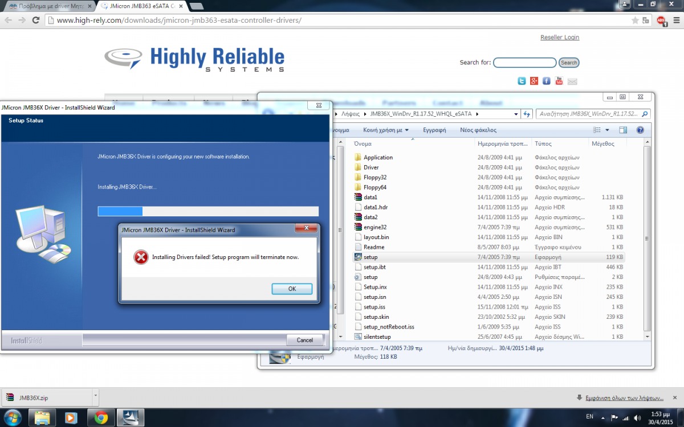
Task: Open the volume control in system tray
Action: (x=636, y=418)
